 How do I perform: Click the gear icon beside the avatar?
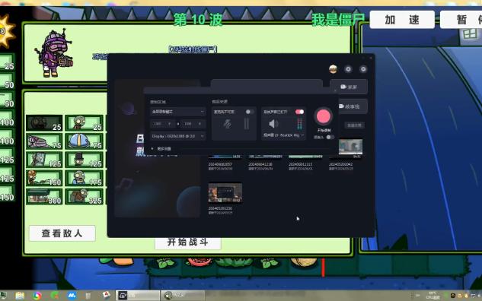coord(348,69)
